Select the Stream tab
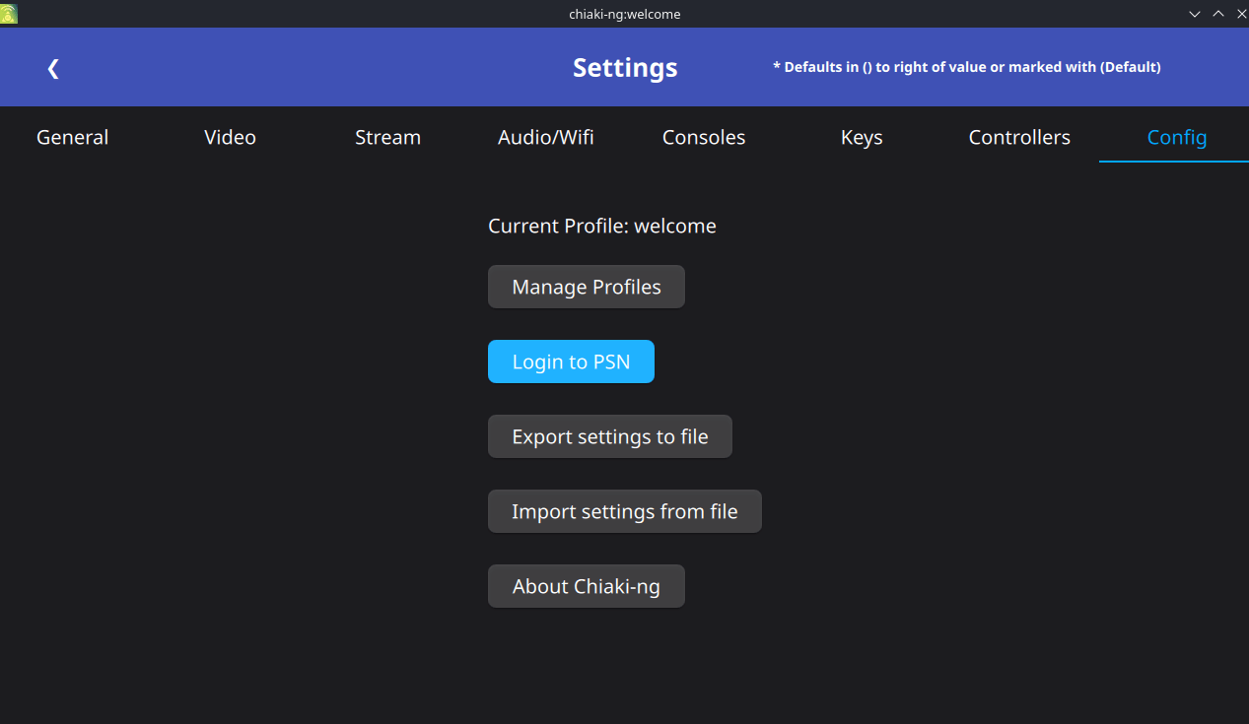Image resolution: width=1249 pixels, height=724 pixels. coord(388,138)
